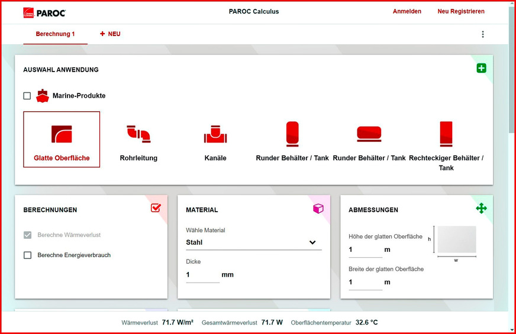This screenshot has width=516, height=334.
Task: Click the Anmelden link
Action: (407, 11)
